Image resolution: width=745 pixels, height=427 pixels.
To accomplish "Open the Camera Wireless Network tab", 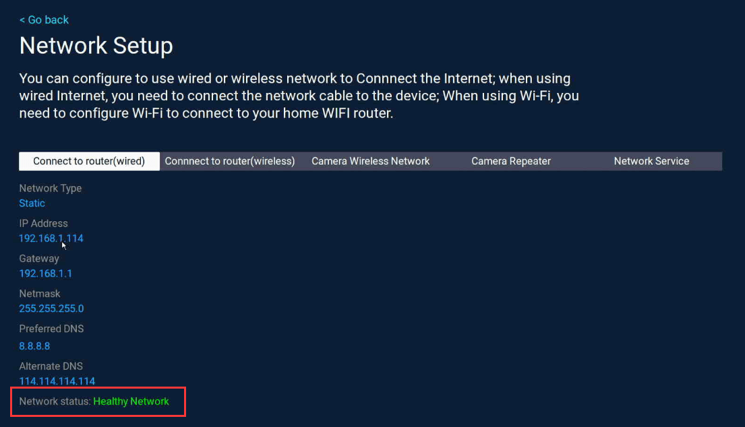I will point(370,161).
